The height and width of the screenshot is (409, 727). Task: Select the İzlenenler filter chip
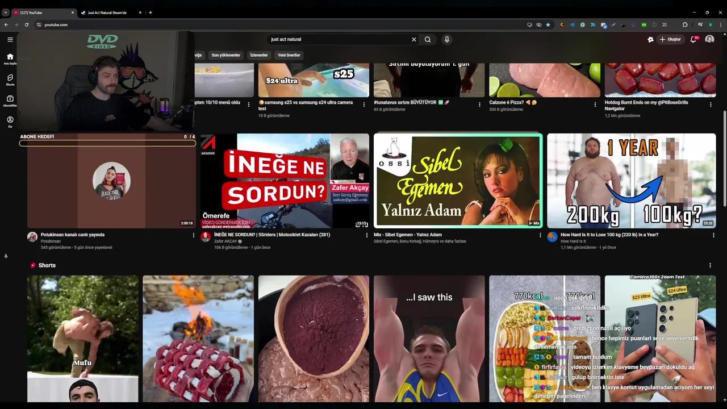259,55
